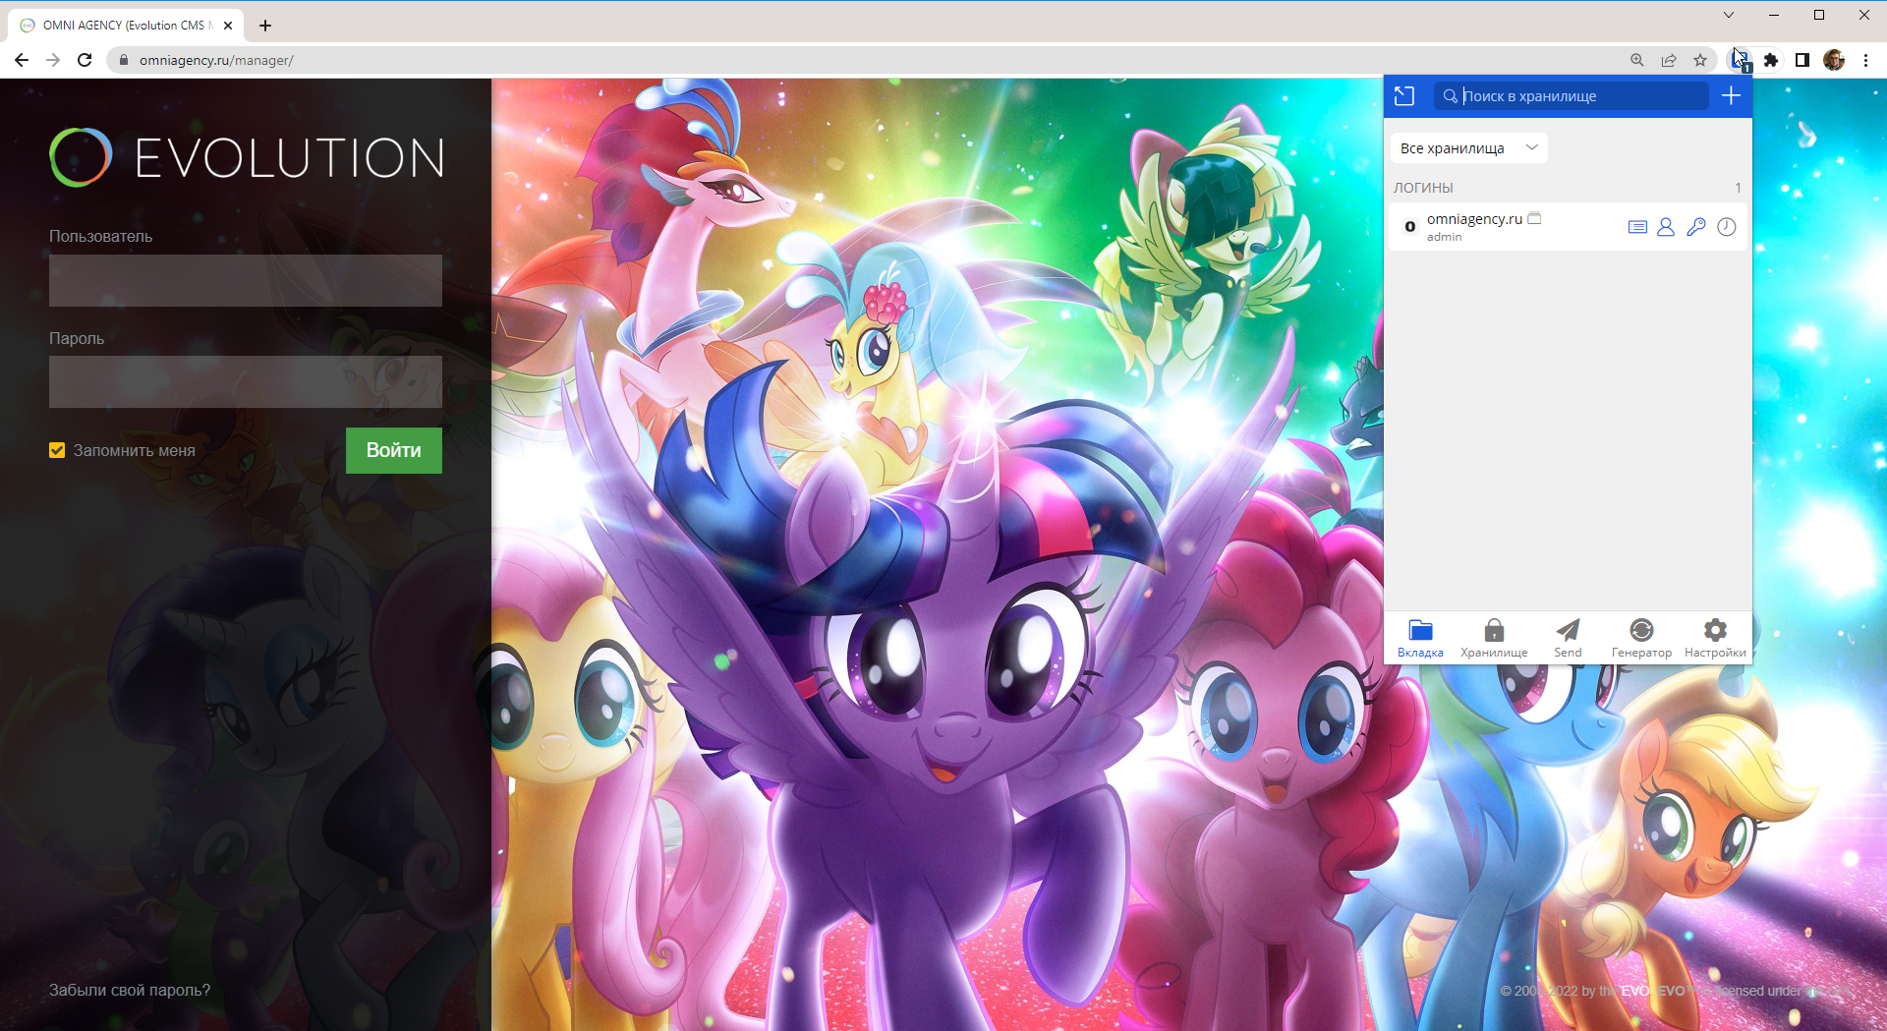Copy password key icon for omniagency.ru
Image resolution: width=1887 pixels, height=1031 pixels.
[1696, 227]
